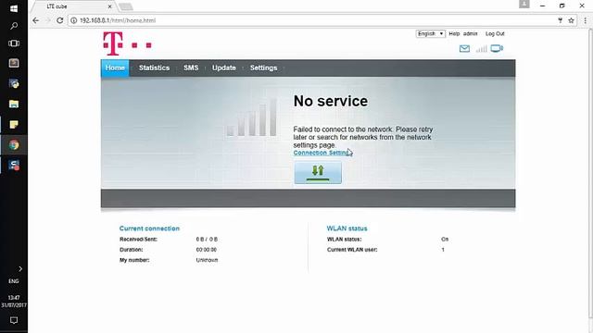Viewport: 593px width, 333px height.
Task: Open a new browser tab
Action: [x=126, y=6]
